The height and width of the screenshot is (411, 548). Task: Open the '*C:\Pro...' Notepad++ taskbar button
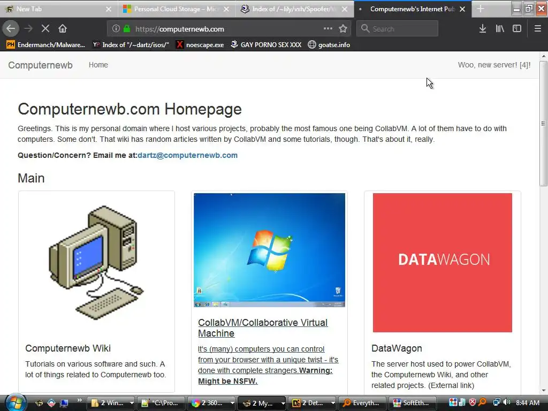(x=162, y=404)
